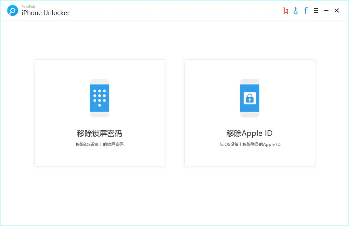Click the small PassFab brand label
The width and height of the screenshot is (349, 226).
[28, 7]
